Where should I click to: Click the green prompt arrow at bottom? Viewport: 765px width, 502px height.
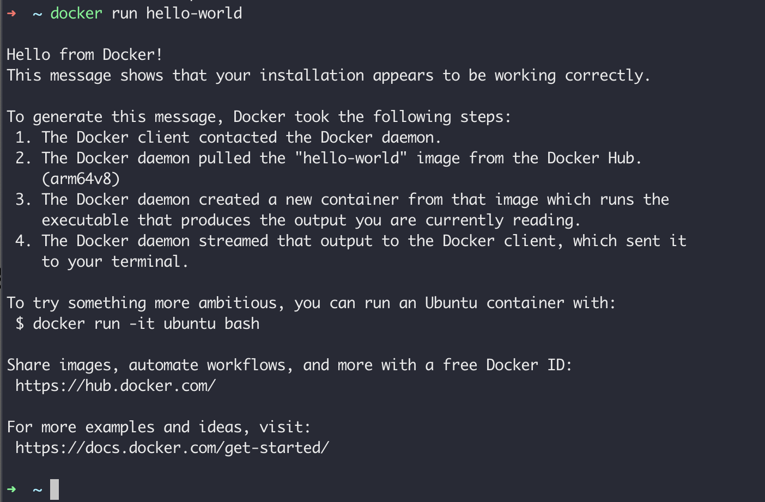pos(11,489)
